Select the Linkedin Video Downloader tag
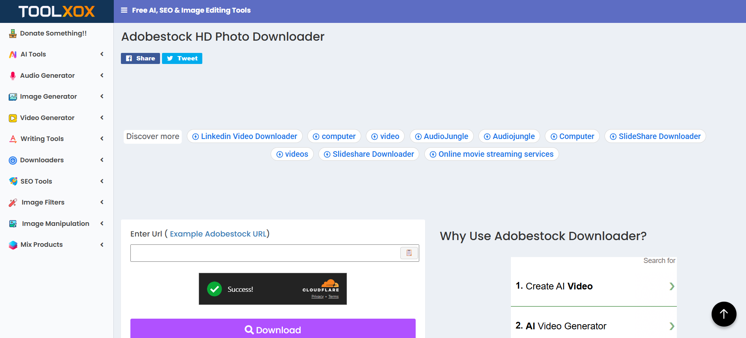 pos(245,136)
